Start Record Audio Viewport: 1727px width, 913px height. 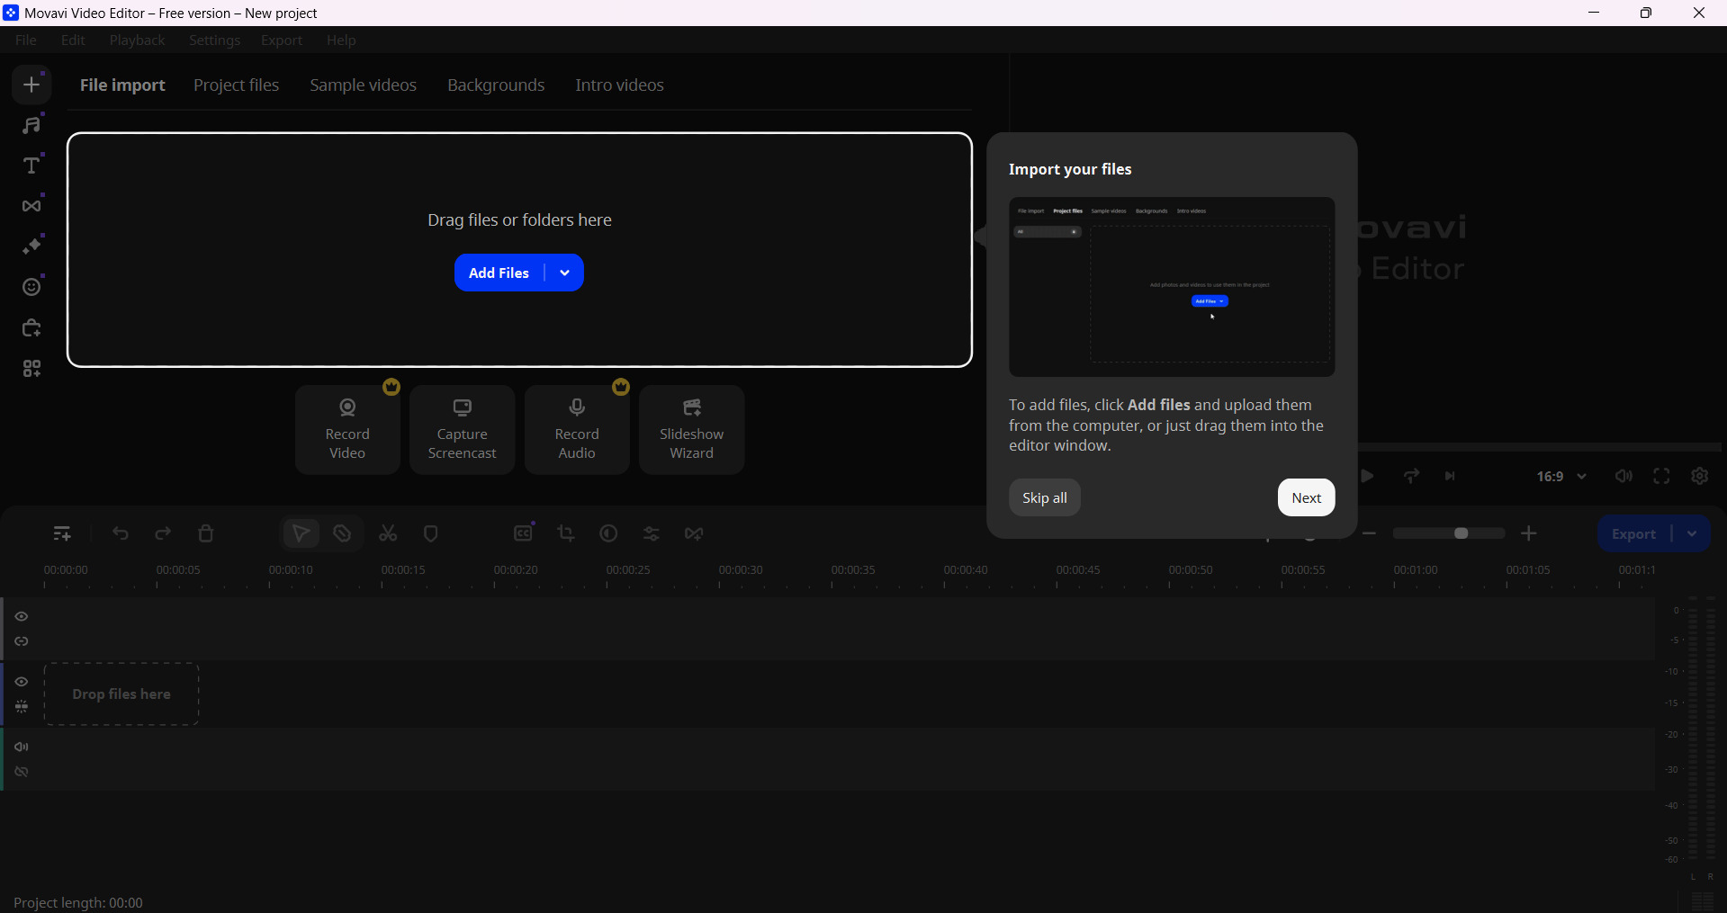(577, 430)
